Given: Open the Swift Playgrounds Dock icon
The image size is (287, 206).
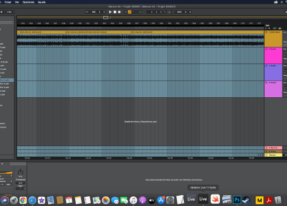Looking at the screenshot, I should 215,199.
